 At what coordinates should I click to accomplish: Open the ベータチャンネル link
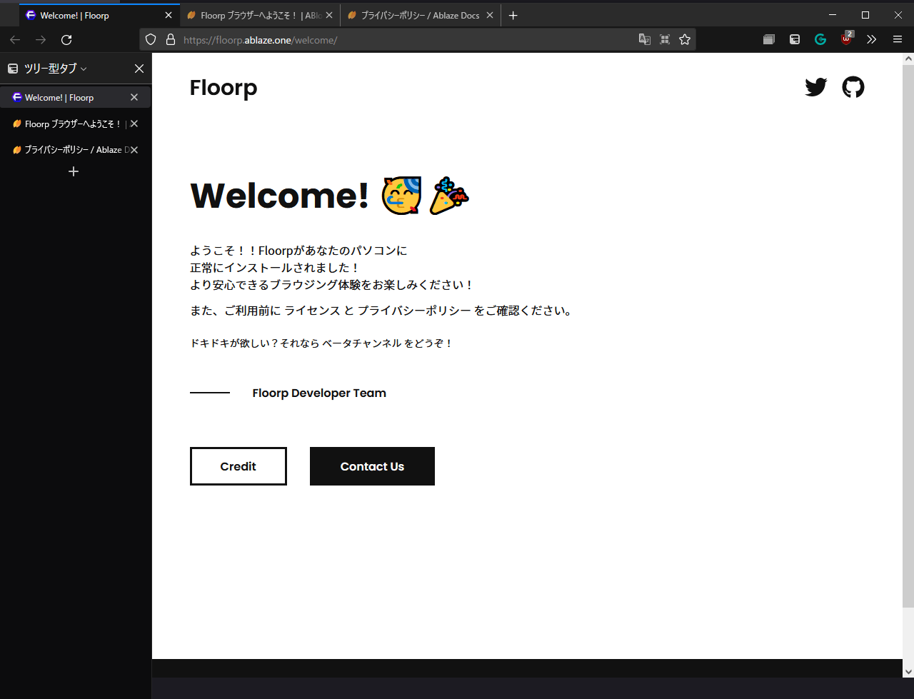click(362, 343)
